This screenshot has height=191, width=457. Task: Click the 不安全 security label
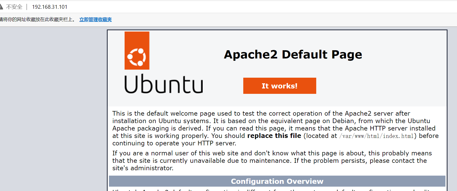[14, 7]
